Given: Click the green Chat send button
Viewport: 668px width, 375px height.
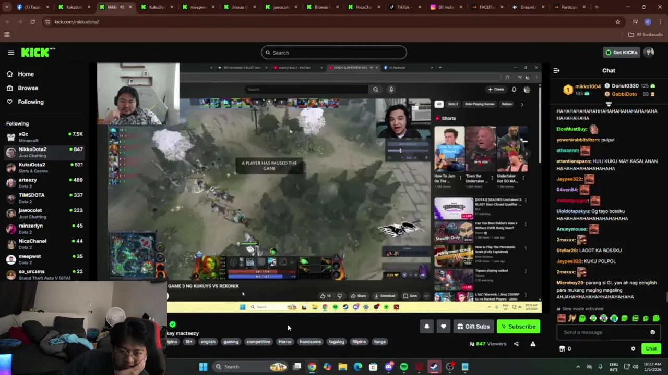Looking at the screenshot, I should click(651, 348).
